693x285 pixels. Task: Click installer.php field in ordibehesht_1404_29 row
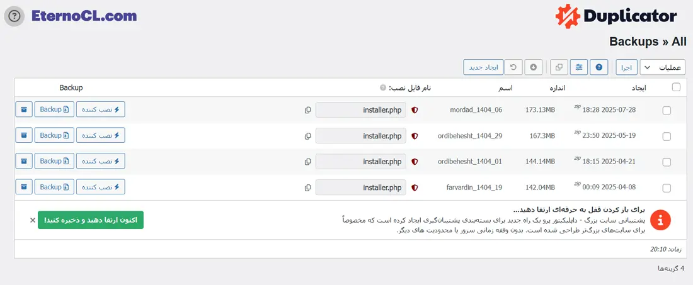tap(360, 137)
